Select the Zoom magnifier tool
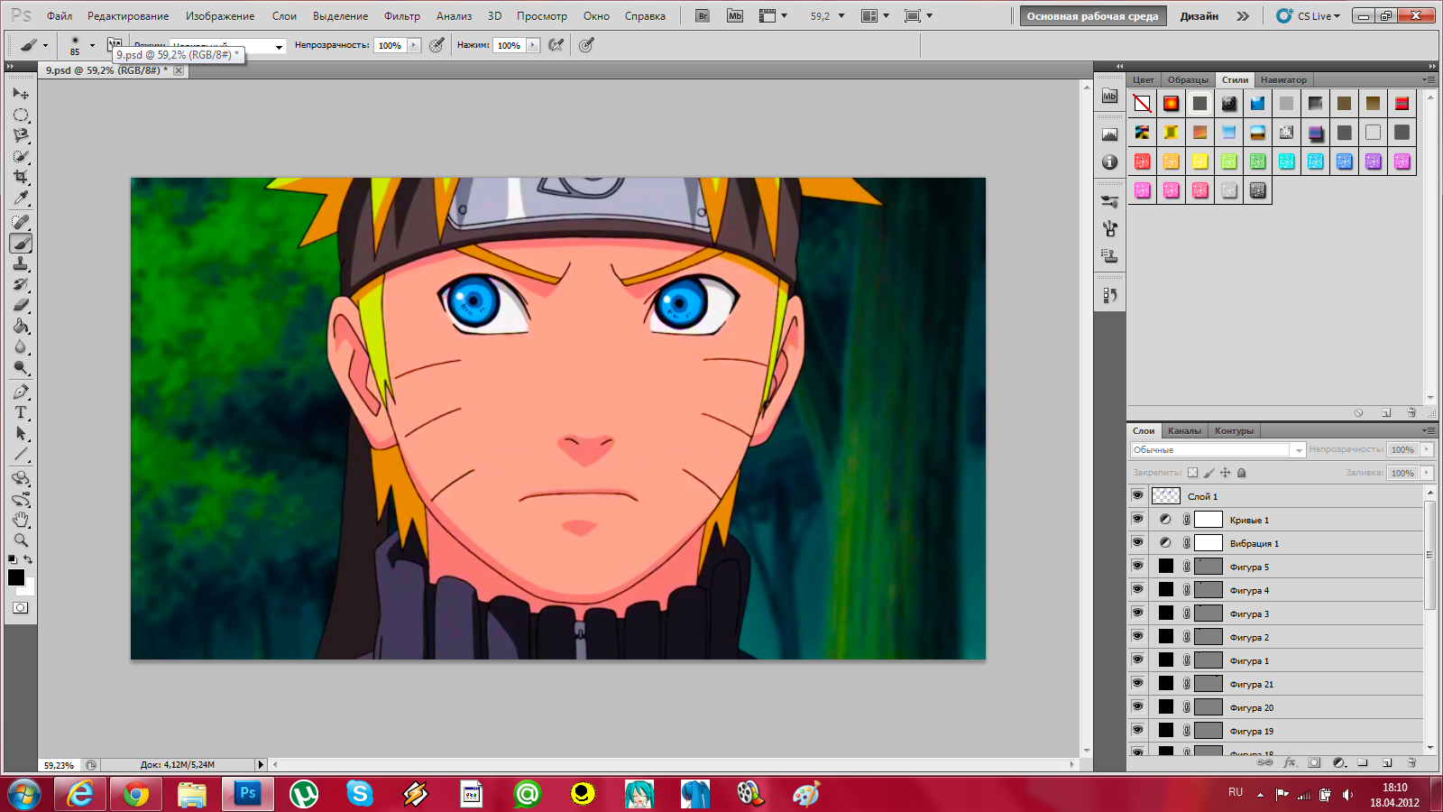The height and width of the screenshot is (812, 1443). (21, 540)
